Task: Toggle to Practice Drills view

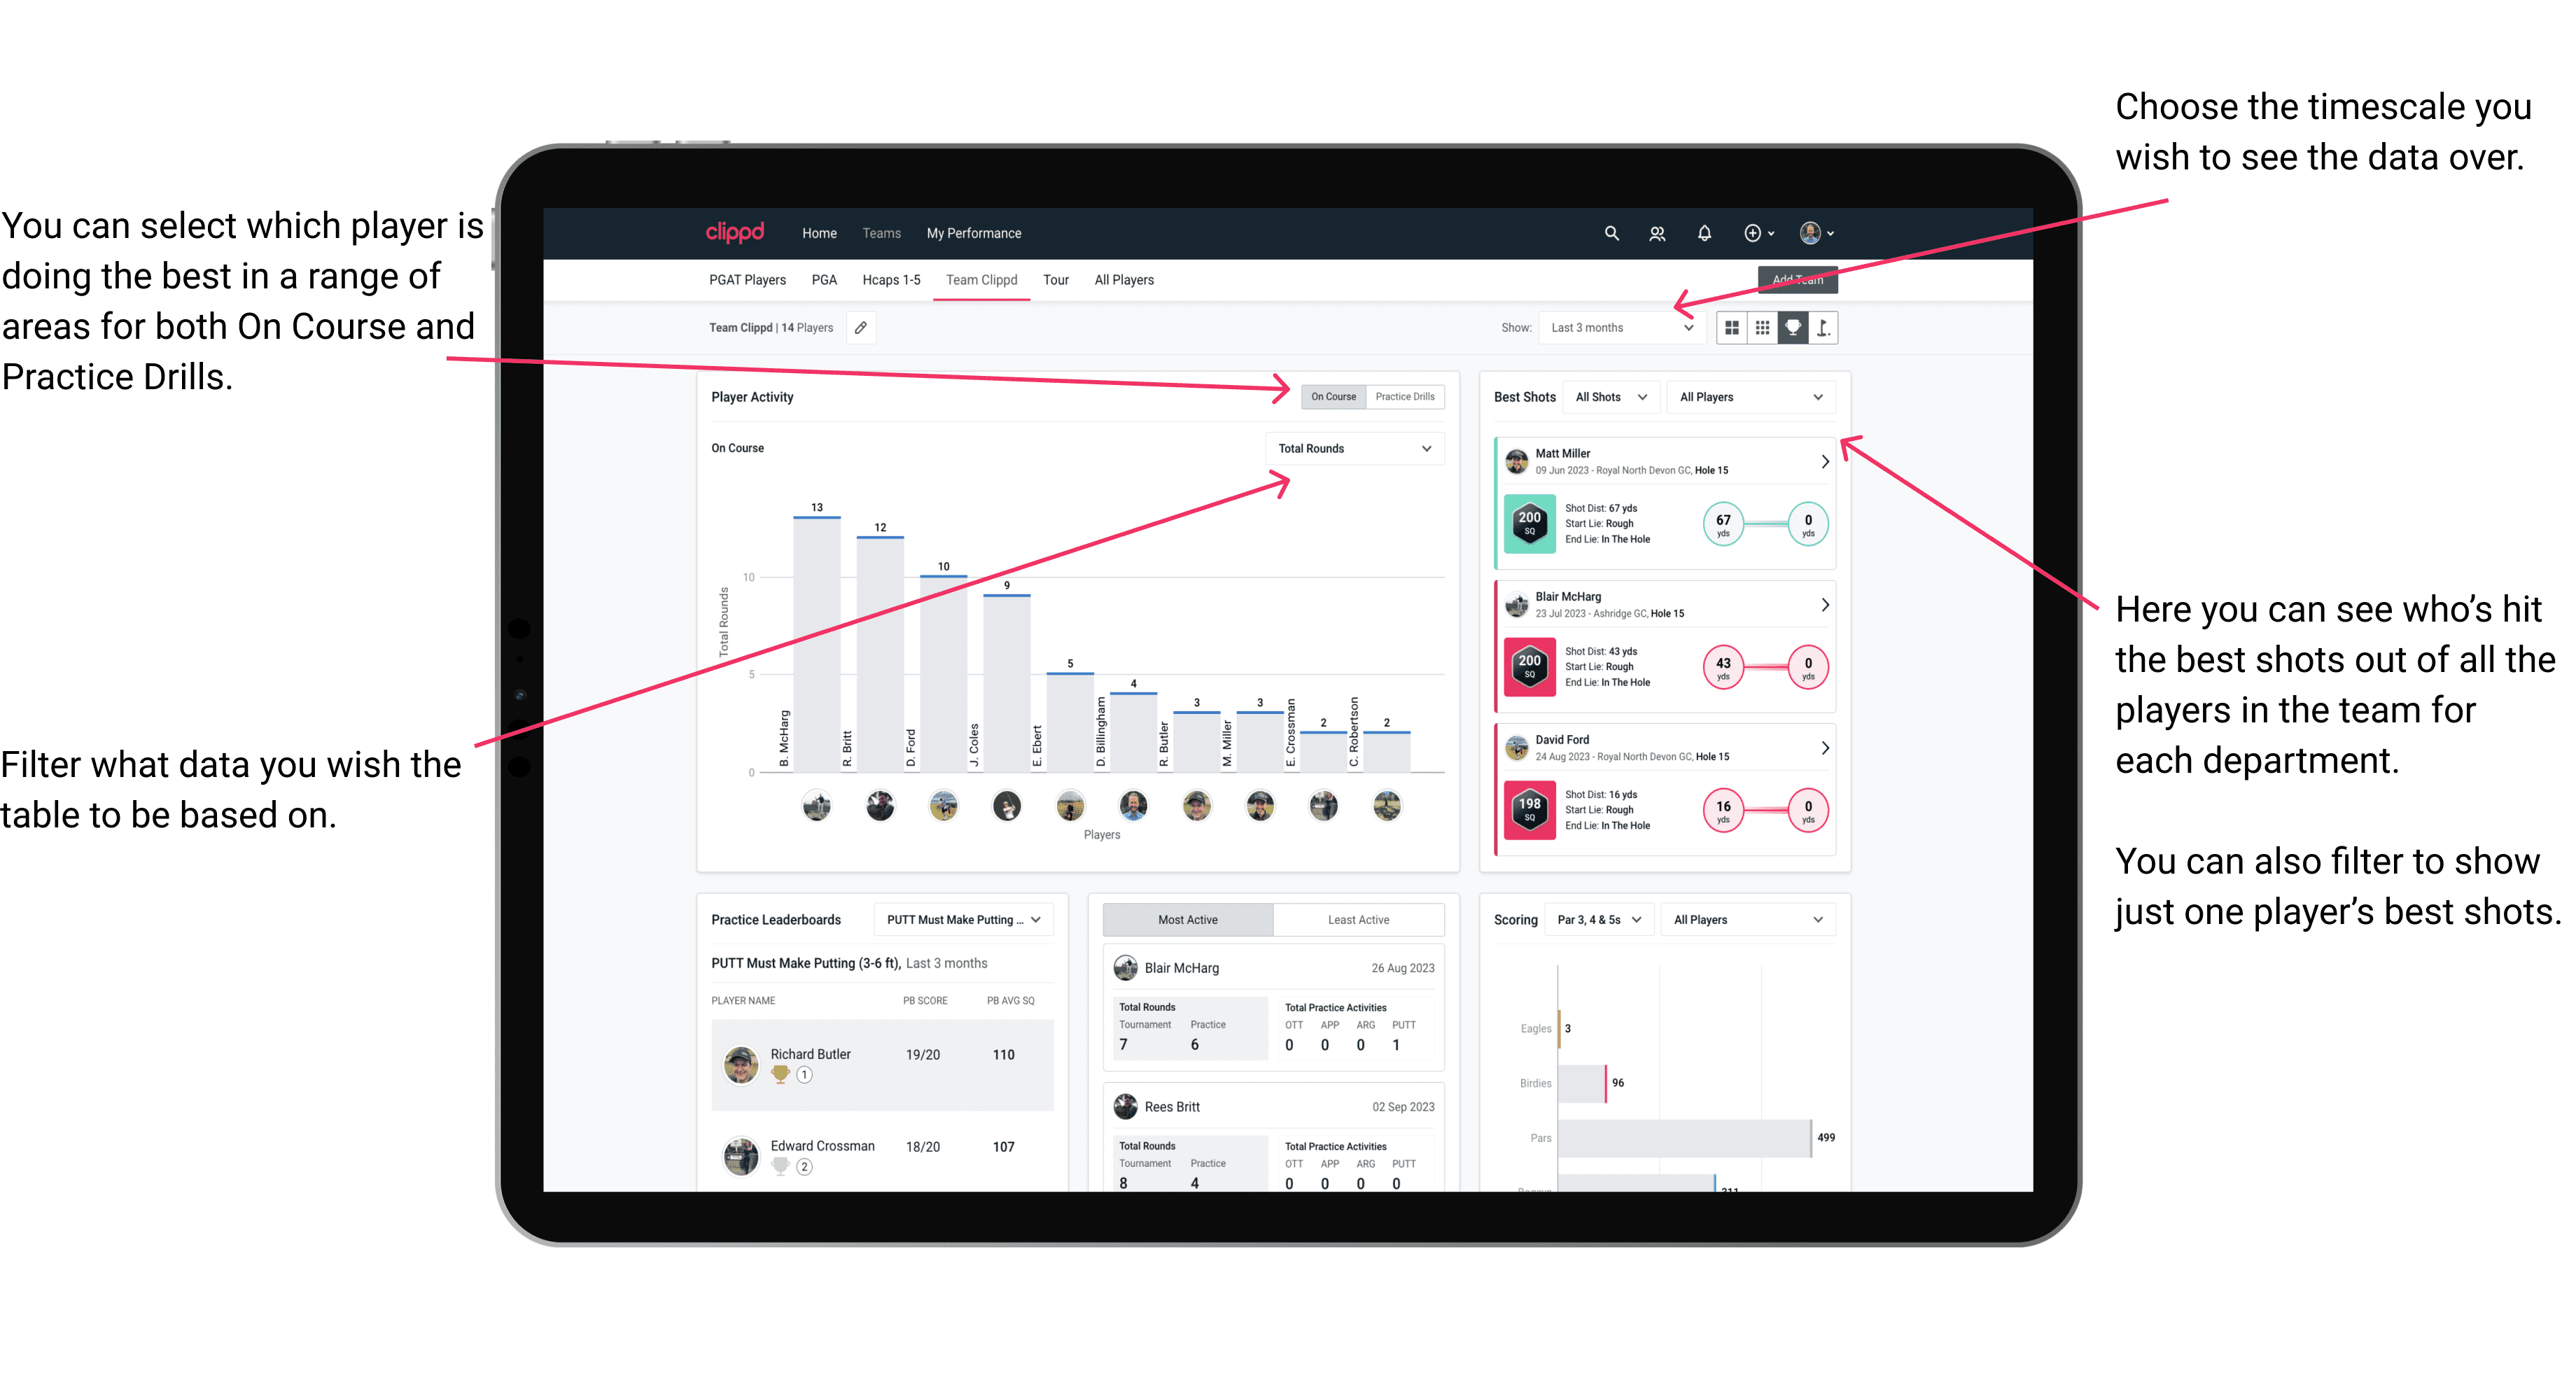Action: pyautogui.click(x=1408, y=396)
